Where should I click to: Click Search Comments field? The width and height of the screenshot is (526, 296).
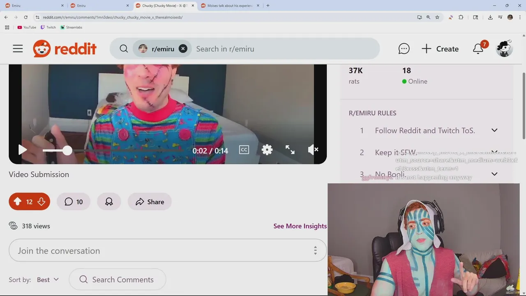[118, 280]
